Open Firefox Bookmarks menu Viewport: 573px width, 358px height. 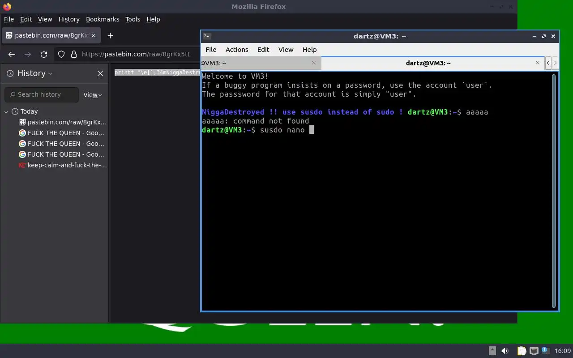tap(103, 19)
